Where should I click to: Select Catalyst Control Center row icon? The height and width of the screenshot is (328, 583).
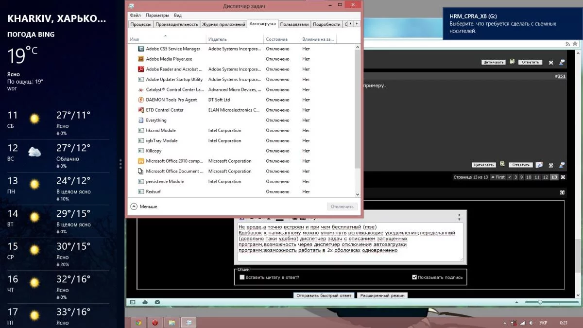coord(141,89)
